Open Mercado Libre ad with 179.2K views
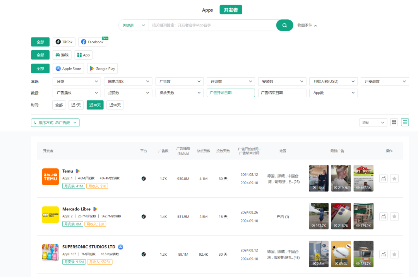This screenshot has height=277, width=418. tap(363, 216)
